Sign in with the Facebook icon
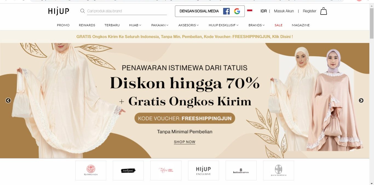Image resolution: width=374 pixels, height=185 pixels. pos(226,11)
